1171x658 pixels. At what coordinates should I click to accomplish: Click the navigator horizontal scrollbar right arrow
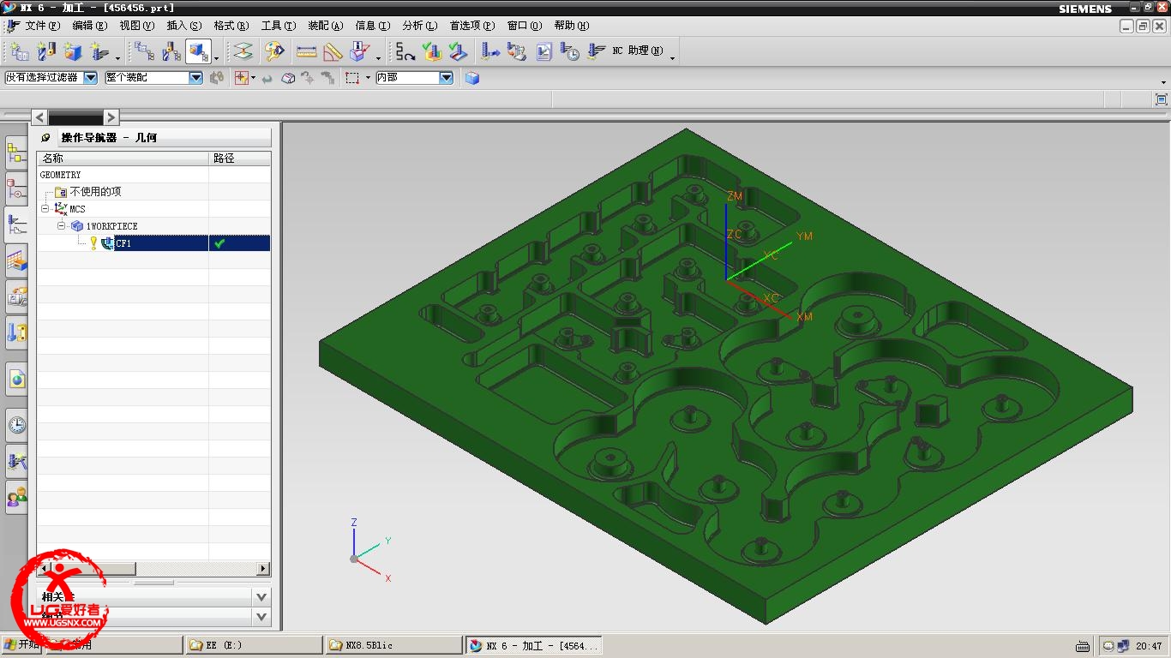pos(263,568)
